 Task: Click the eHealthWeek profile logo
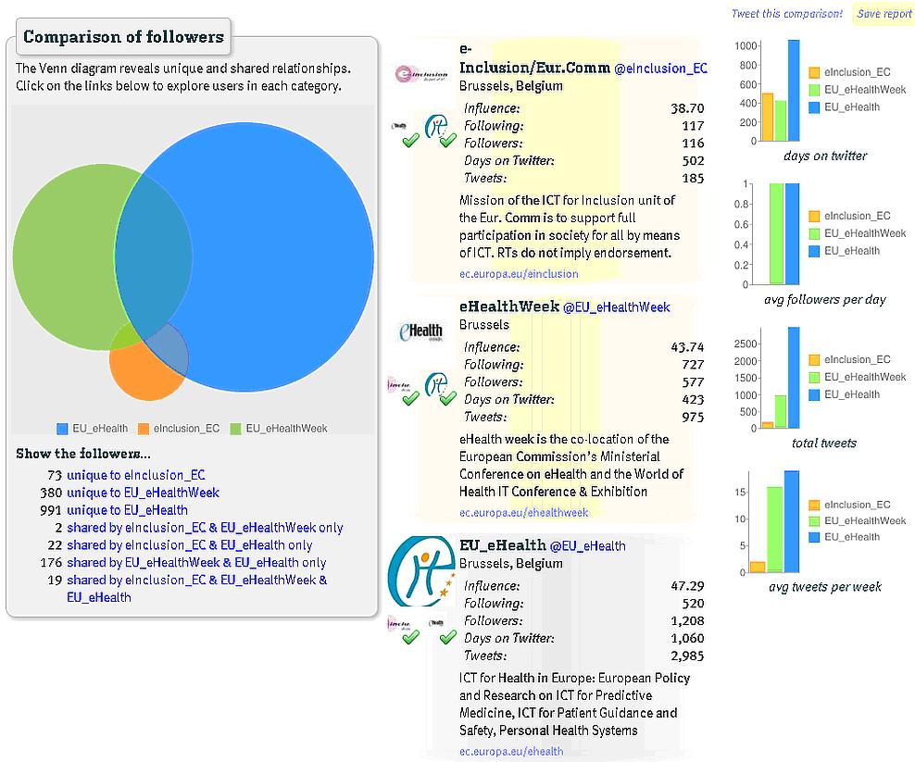[x=420, y=332]
